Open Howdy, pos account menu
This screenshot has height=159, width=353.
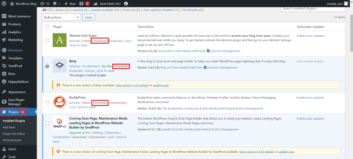(337, 3)
